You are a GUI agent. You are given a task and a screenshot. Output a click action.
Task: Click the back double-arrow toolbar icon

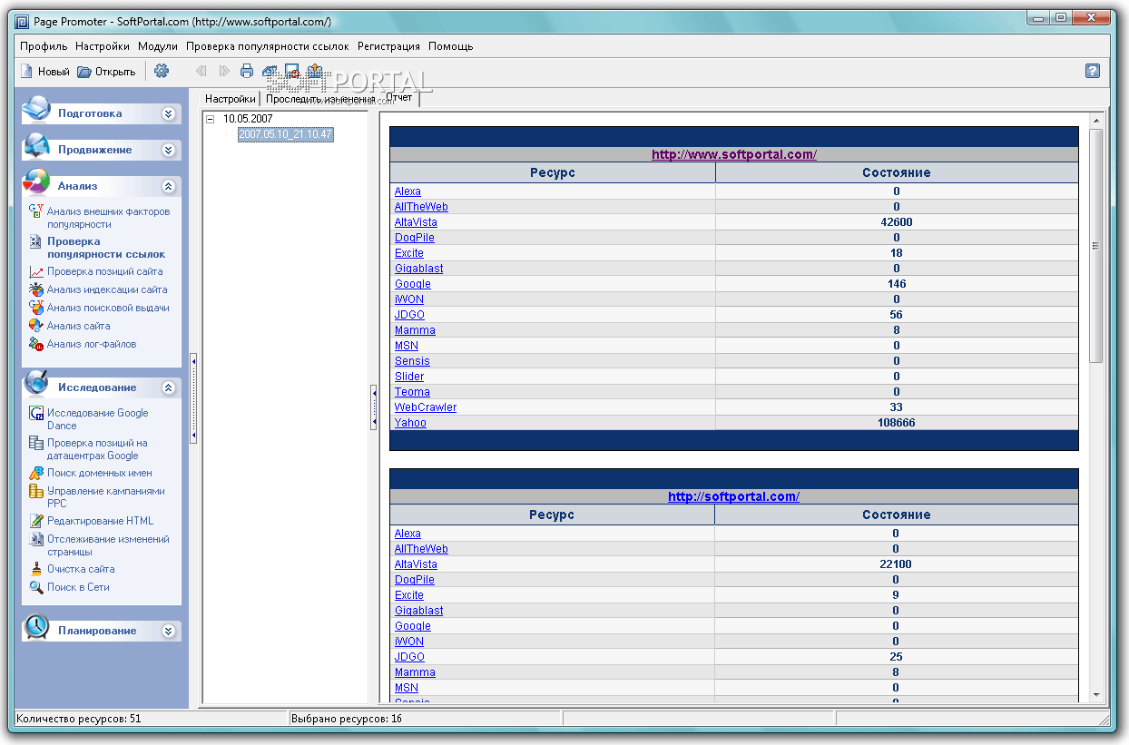[201, 71]
